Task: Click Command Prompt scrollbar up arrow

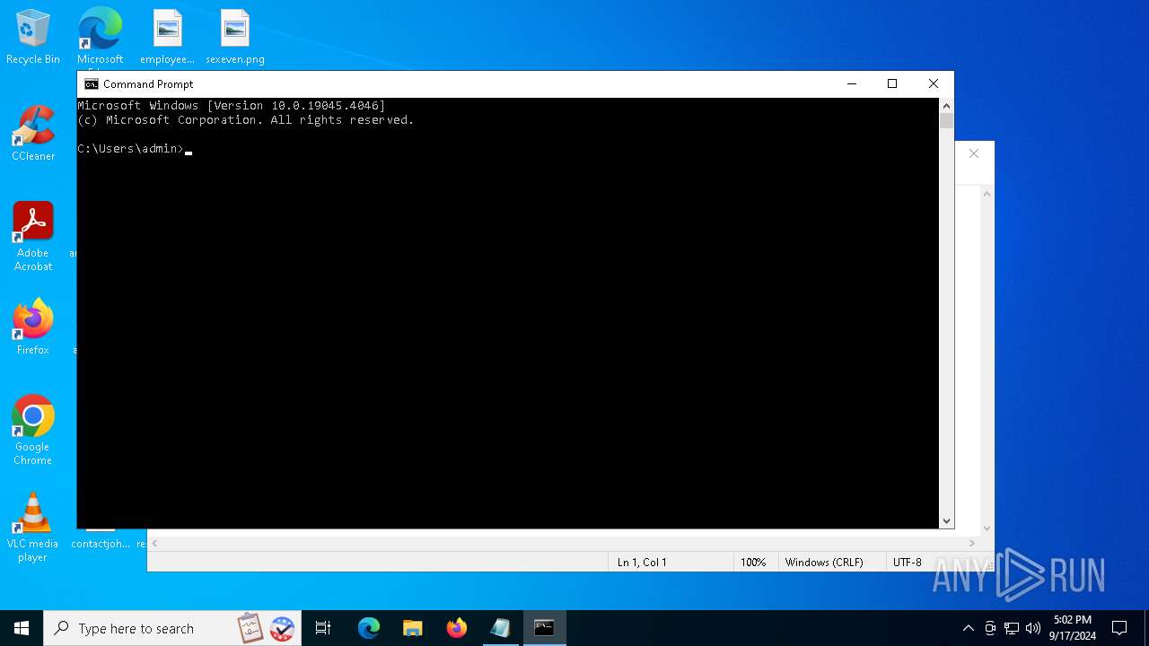Action: pos(946,106)
